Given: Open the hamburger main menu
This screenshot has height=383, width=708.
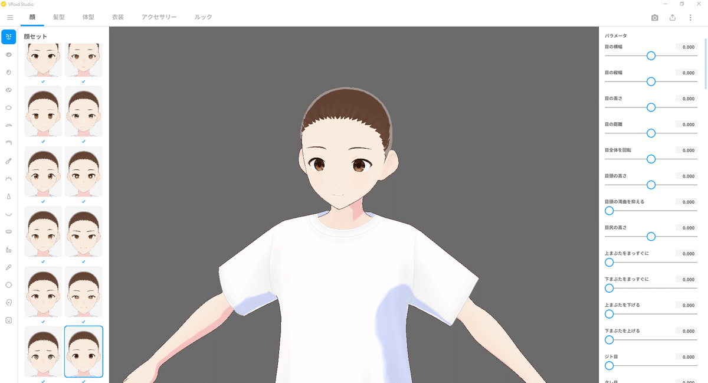Looking at the screenshot, I should pos(9,17).
